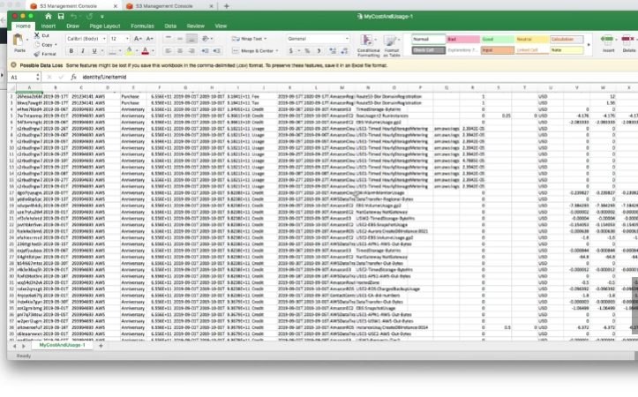The width and height of the screenshot is (638, 397).
Task: Increase the indent
Action: coord(217,51)
